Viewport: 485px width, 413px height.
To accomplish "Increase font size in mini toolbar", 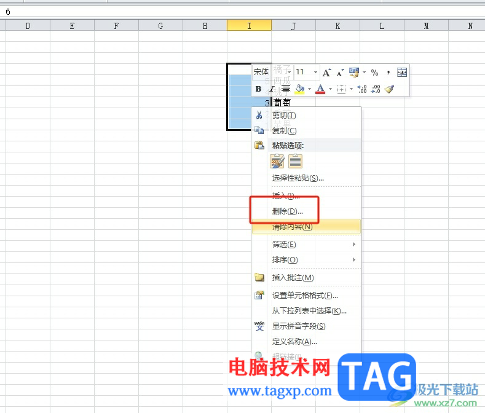I will tap(326, 73).
